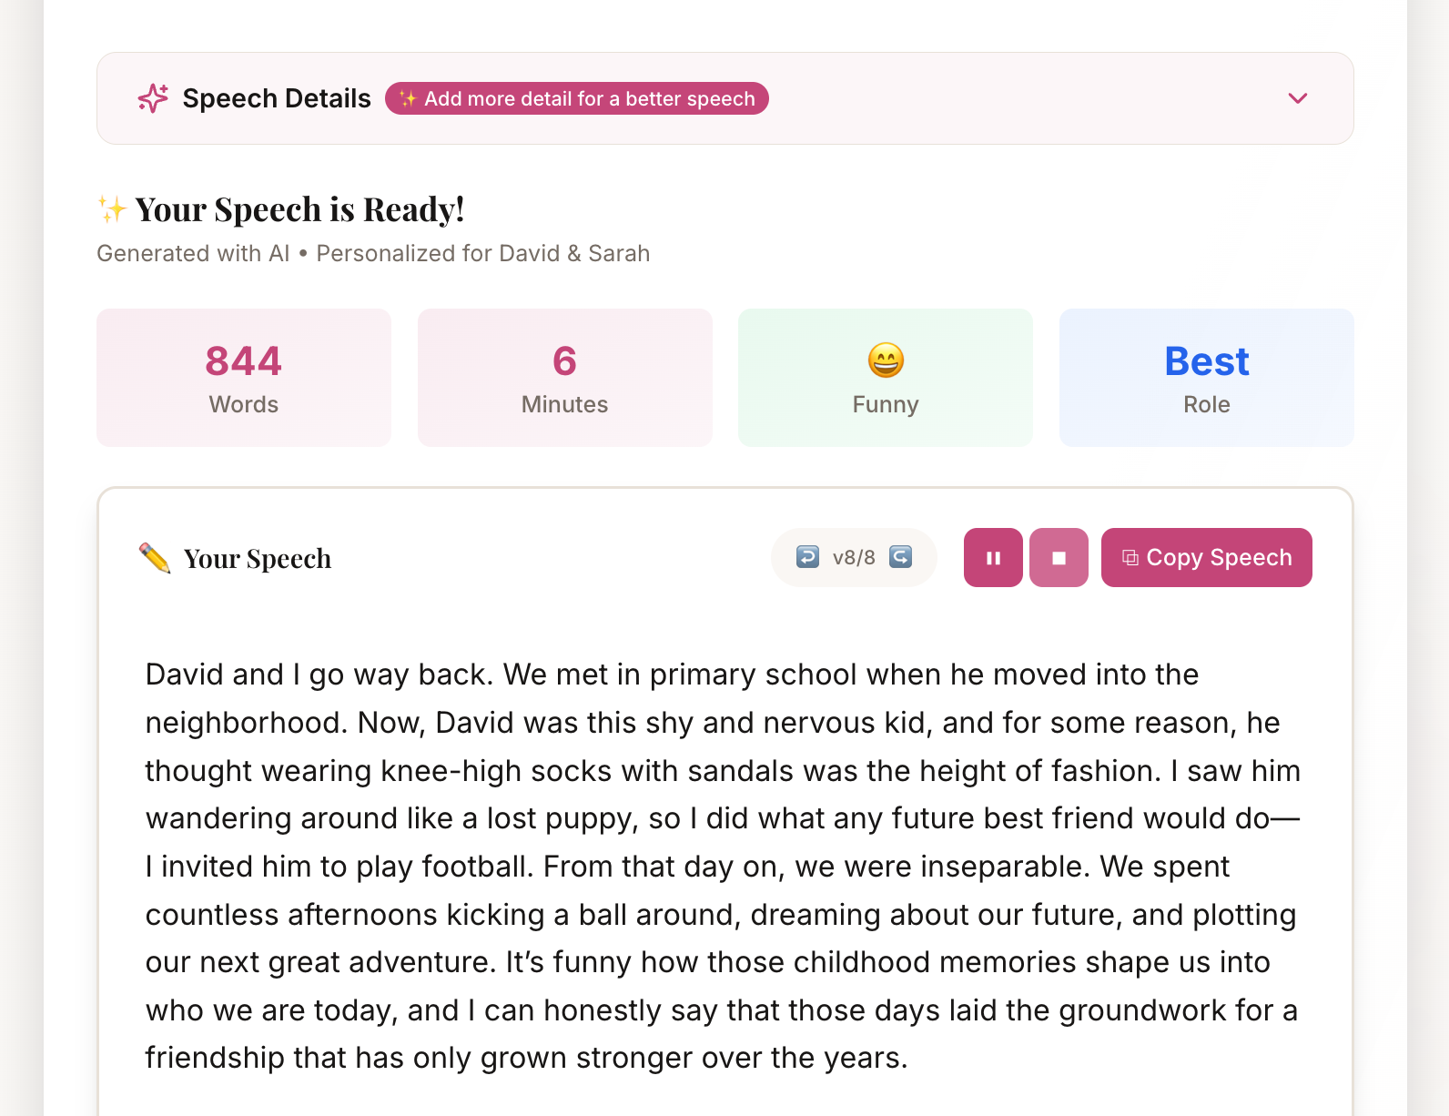Open the Add more detail banner
Image resolution: width=1449 pixels, height=1116 pixels.
[x=577, y=98]
